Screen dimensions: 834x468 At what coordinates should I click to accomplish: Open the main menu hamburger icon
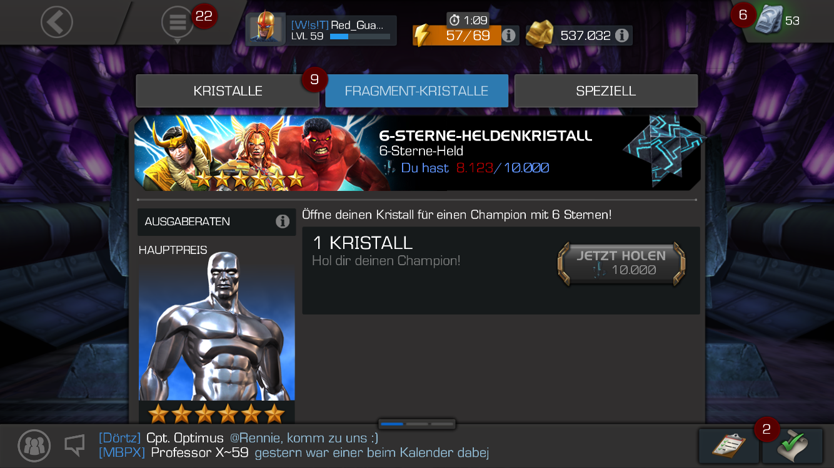(x=178, y=23)
